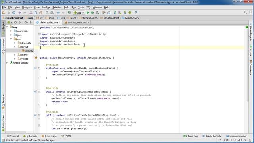254x143 pixels.
Task: Click the Open folder toolbar icon
Action: 4,12
